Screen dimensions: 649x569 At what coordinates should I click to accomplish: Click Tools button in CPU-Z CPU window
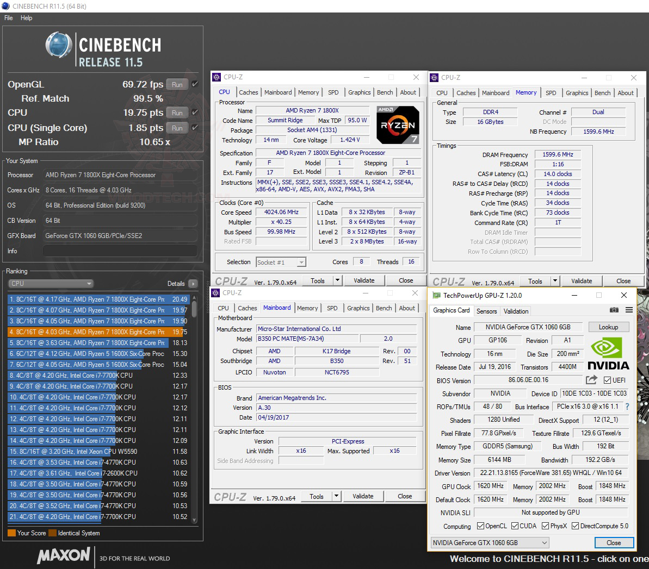pos(318,280)
